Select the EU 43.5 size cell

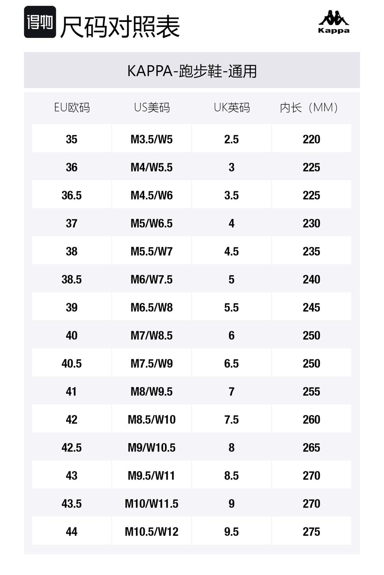[72, 503]
